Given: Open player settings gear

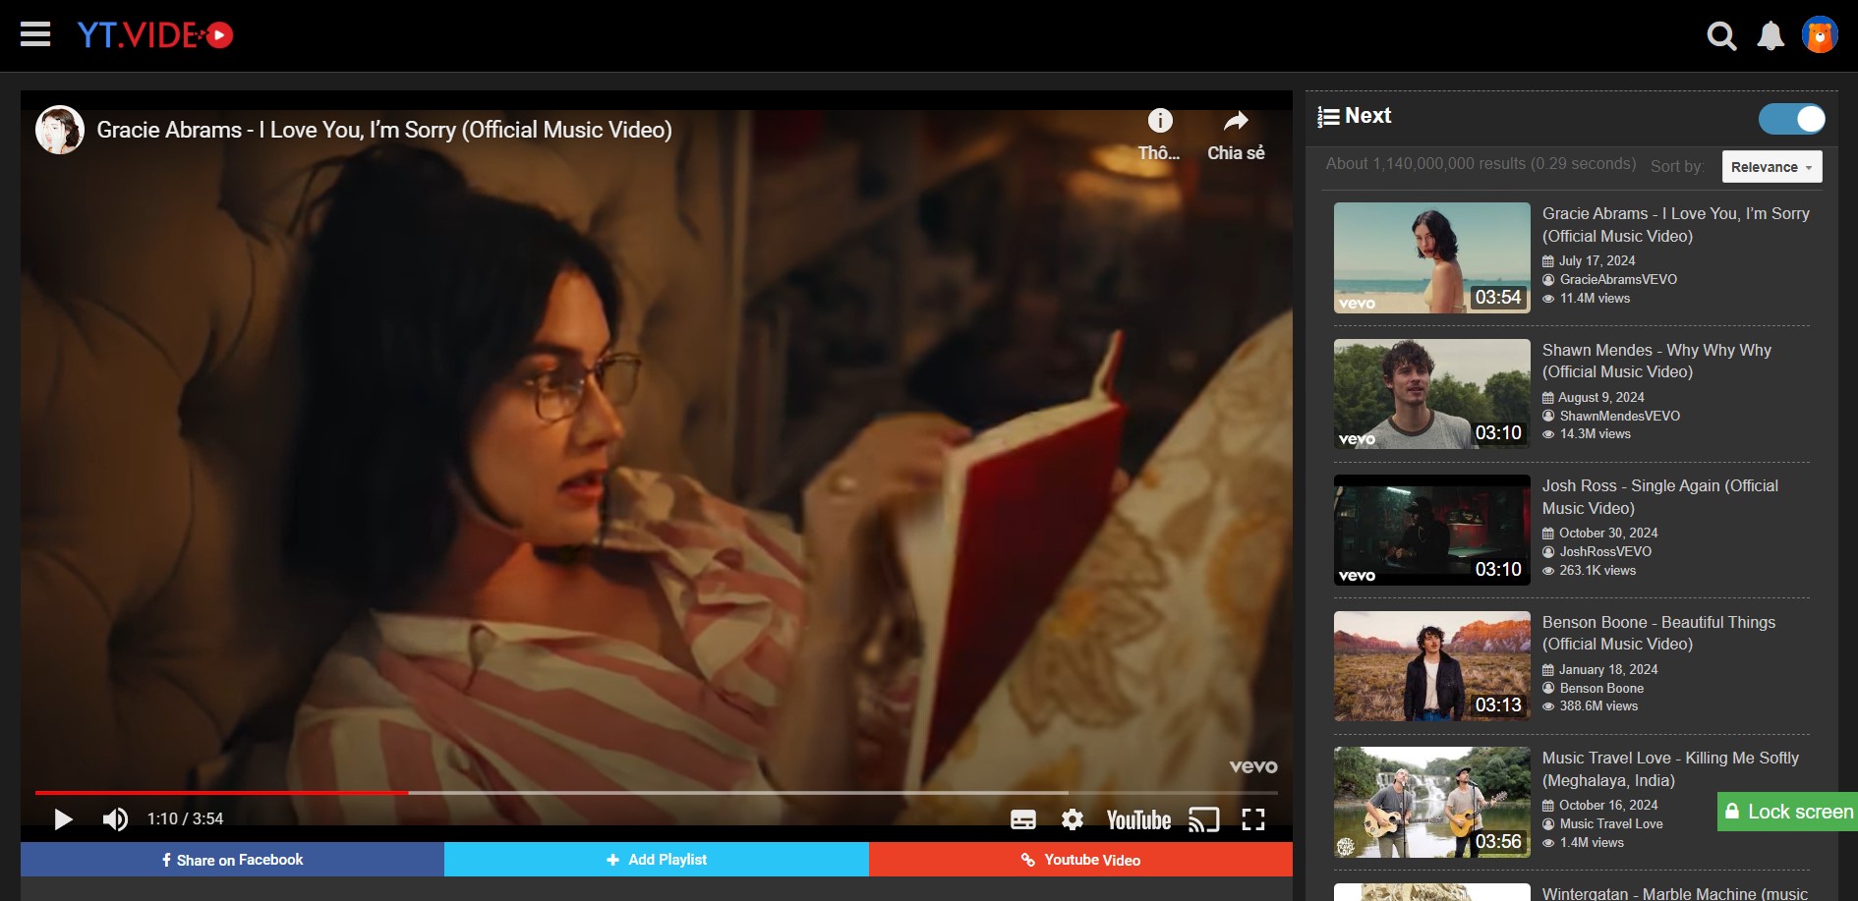Looking at the screenshot, I should 1073,819.
